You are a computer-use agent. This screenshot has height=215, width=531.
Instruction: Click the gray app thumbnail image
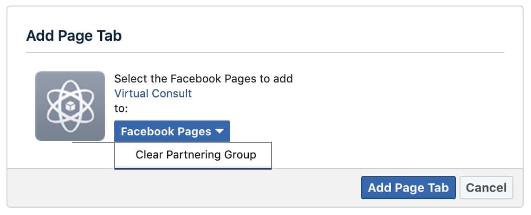tap(70, 106)
